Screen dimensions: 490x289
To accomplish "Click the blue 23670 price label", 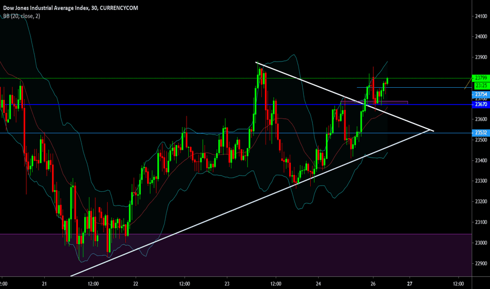I will click(x=481, y=105).
